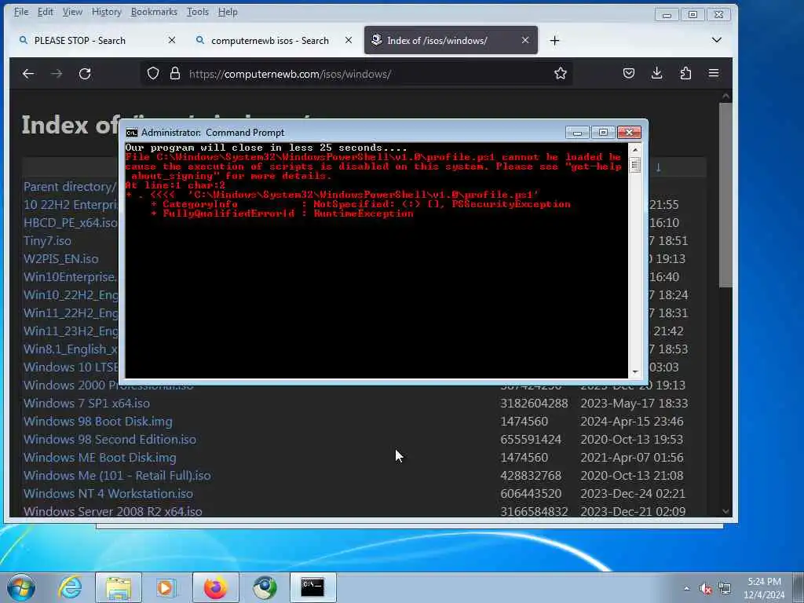Image resolution: width=804 pixels, height=603 pixels.
Task: Minimize the Command Prompt window
Action: tap(577, 133)
